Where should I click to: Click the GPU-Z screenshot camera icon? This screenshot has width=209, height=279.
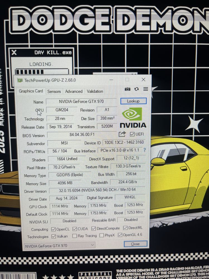coord(127,89)
